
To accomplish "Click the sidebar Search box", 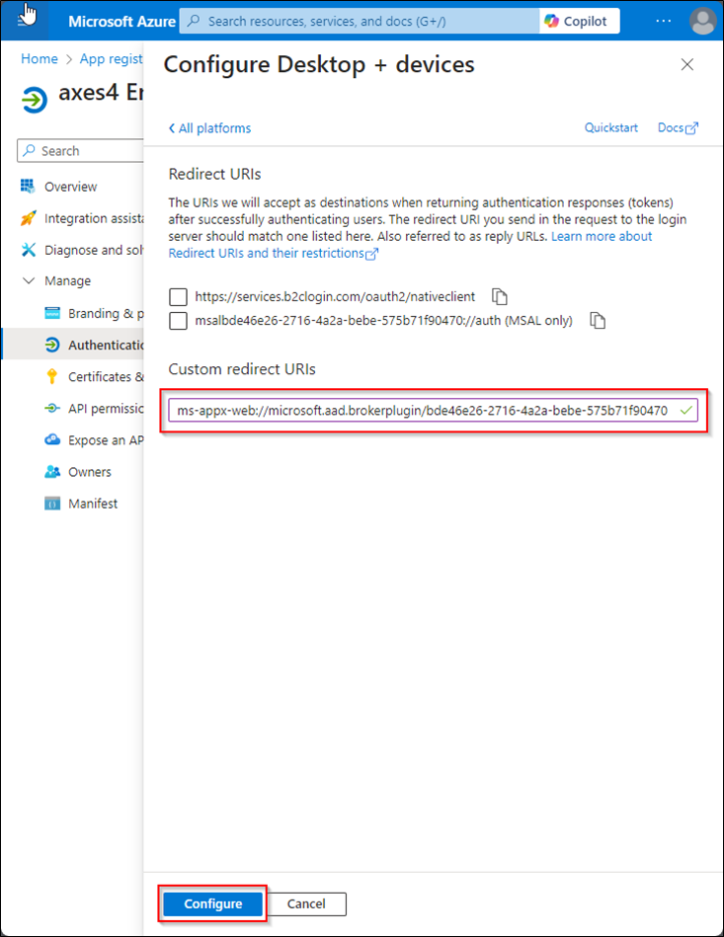I will click(80, 151).
